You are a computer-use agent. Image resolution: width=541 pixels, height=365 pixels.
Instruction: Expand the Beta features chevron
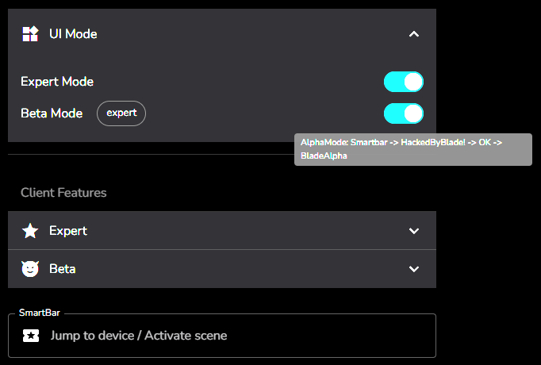pyautogui.click(x=414, y=269)
